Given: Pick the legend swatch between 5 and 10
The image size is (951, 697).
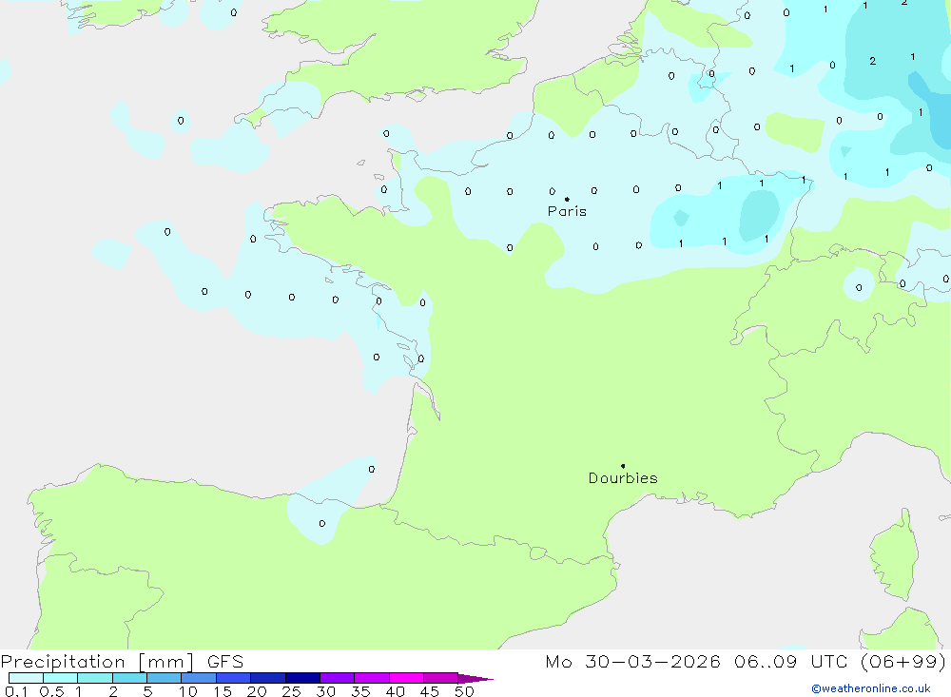Looking at the screenshot, I should (165, 678).
